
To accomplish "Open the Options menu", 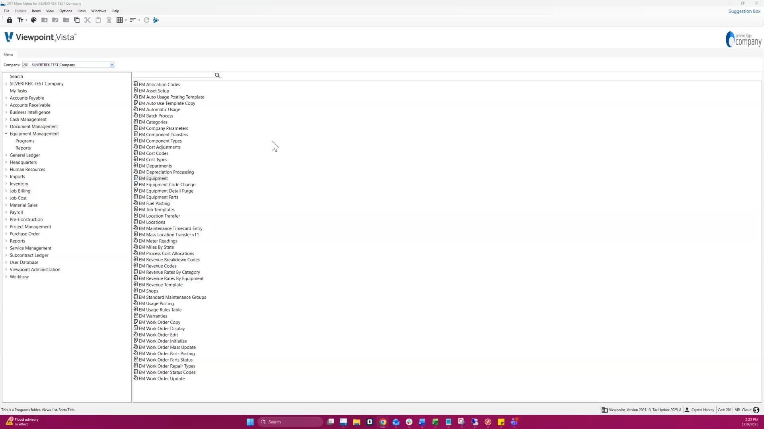I will (66, 11).
